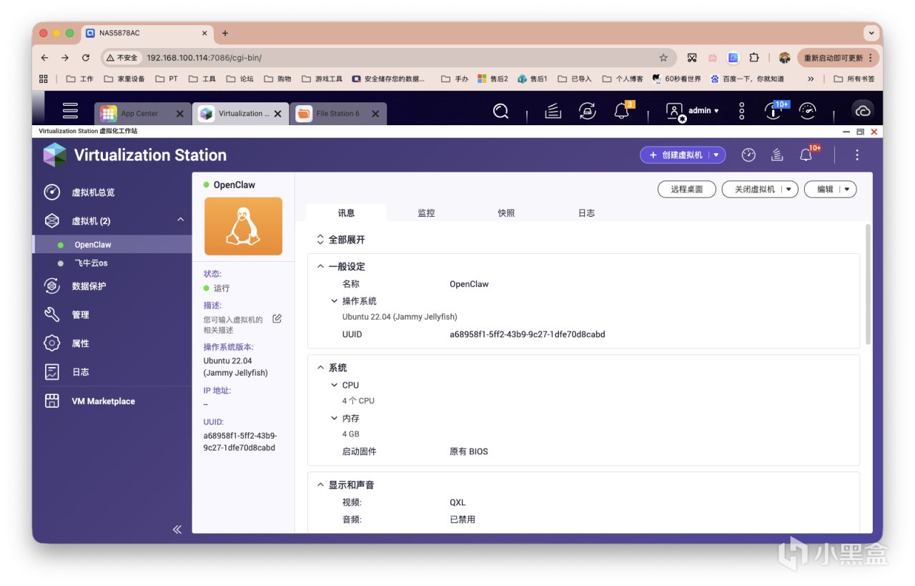Click the browser address bar URL
The width and height of the screenshot is (915, 586).
click(204, 58)
